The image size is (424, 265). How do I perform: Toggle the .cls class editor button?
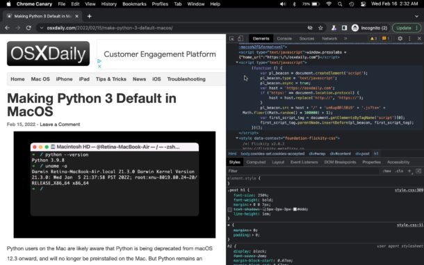[x=399, y=171]
